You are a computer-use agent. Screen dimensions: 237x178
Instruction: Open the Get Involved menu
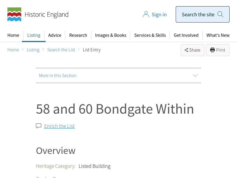(186, 35)
